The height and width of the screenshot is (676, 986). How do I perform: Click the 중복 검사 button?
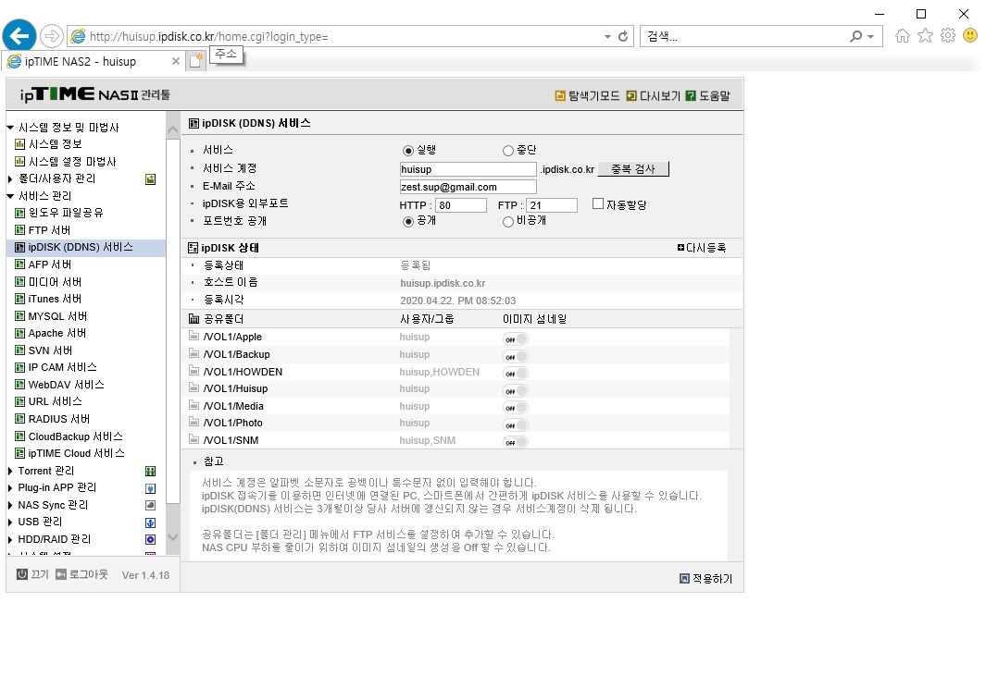pos(633,169)
